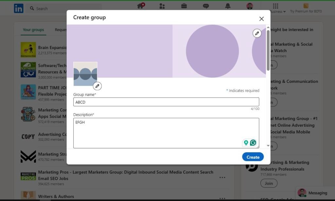Click the 717,668 members text
Image resolution: width=335 pixels, height=201 pixels.
click(273, 174)
